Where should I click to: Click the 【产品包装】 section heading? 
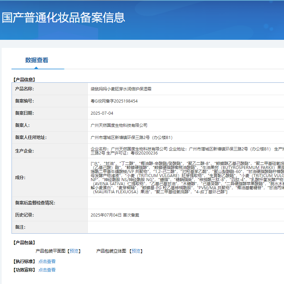pos(24,243)
